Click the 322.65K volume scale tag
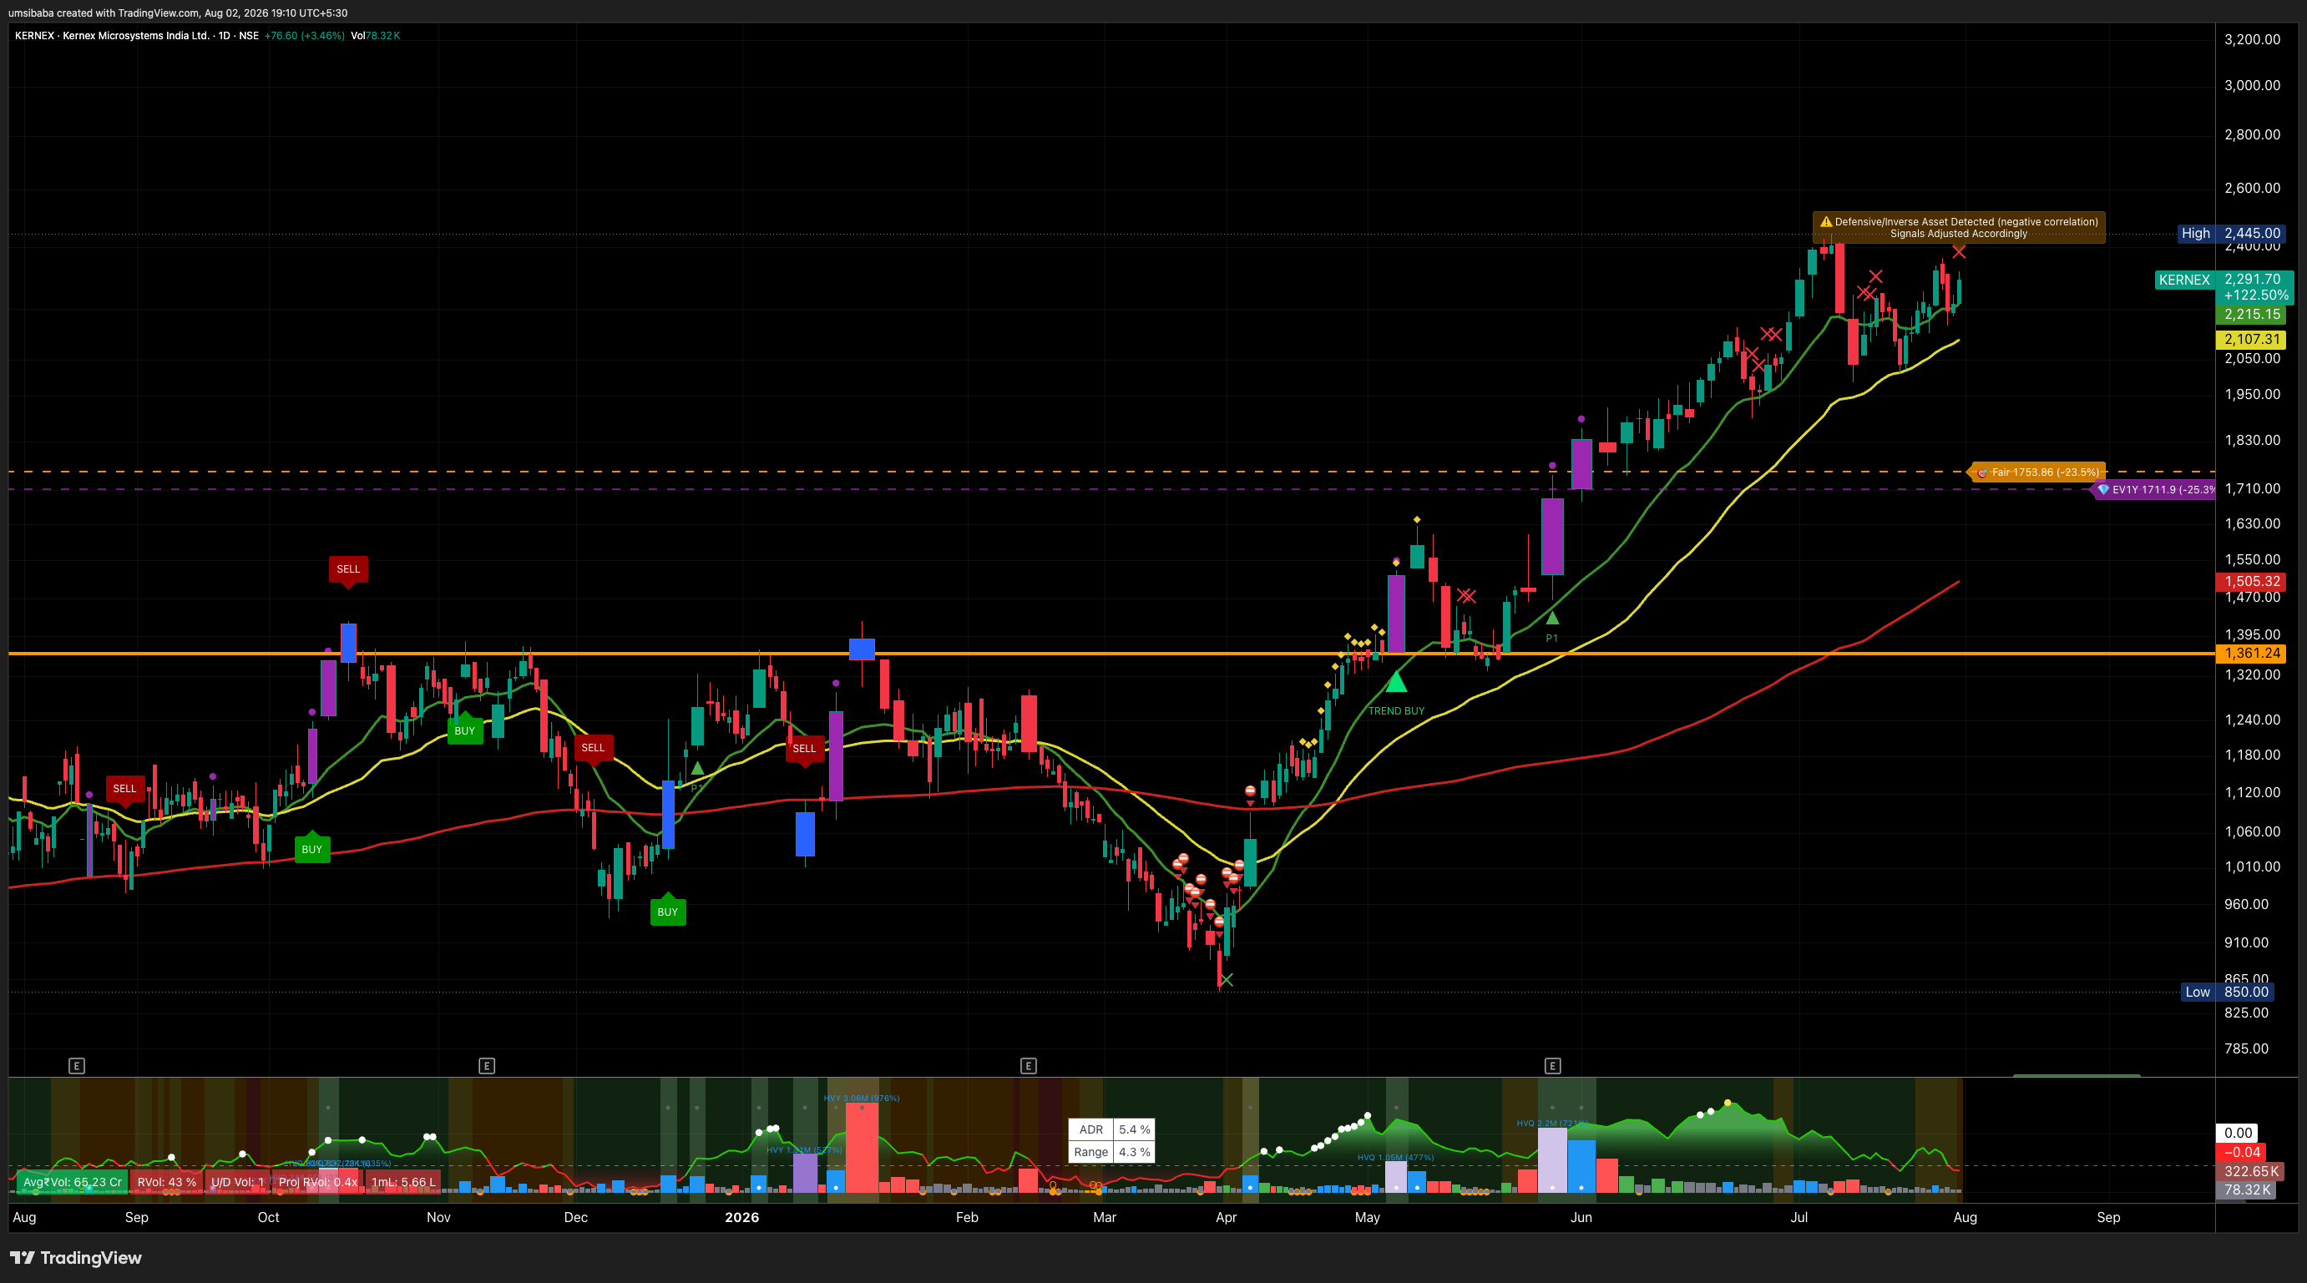The image size is (2307, 1283). pos(2250,1171)
